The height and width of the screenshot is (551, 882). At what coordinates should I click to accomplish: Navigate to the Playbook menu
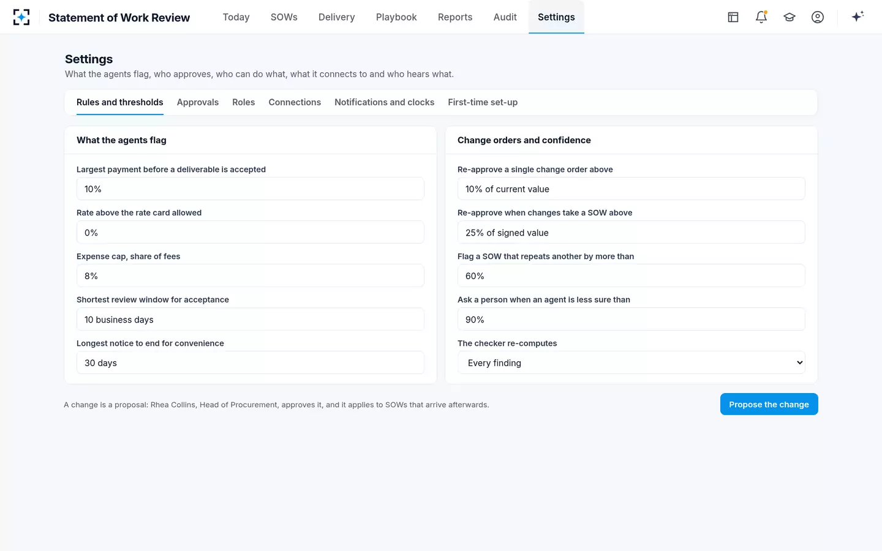coord(396,17)
